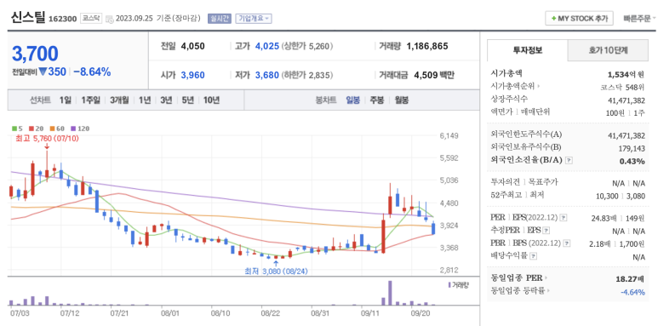Select the 3개월 line chart range
The image size is (658, 326).
tap(120, 100)
